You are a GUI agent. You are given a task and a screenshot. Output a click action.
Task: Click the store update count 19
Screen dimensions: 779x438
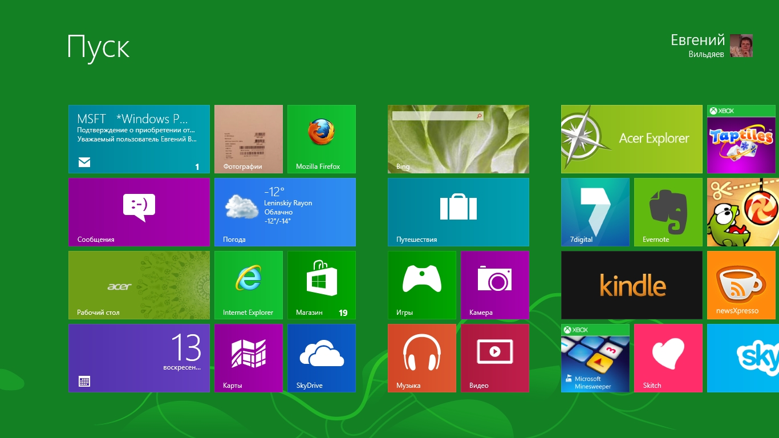pos(343,313)
